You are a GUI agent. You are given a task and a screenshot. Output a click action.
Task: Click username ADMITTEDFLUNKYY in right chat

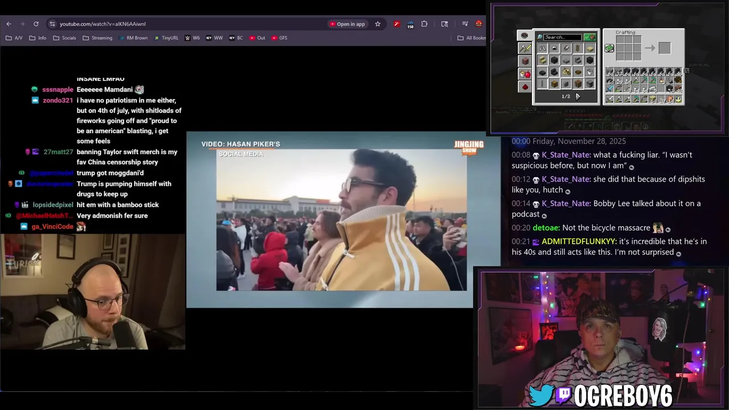[x=578, y=241]
